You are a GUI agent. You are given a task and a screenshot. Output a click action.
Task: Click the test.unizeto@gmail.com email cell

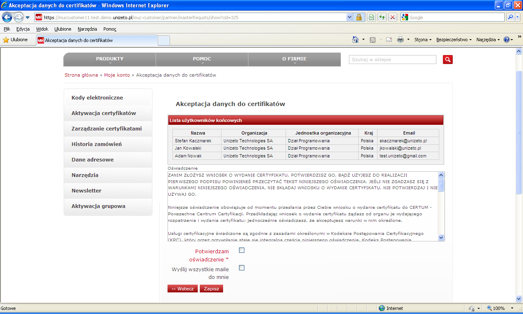pos(408,156)
